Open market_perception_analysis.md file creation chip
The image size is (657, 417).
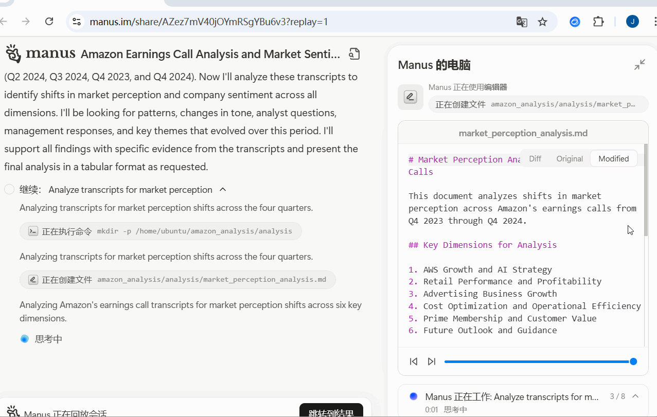tap(177, 280)
